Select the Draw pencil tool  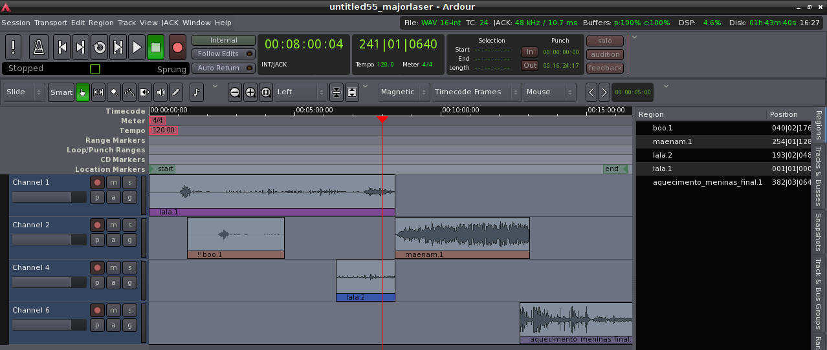[x=176, y=92]
